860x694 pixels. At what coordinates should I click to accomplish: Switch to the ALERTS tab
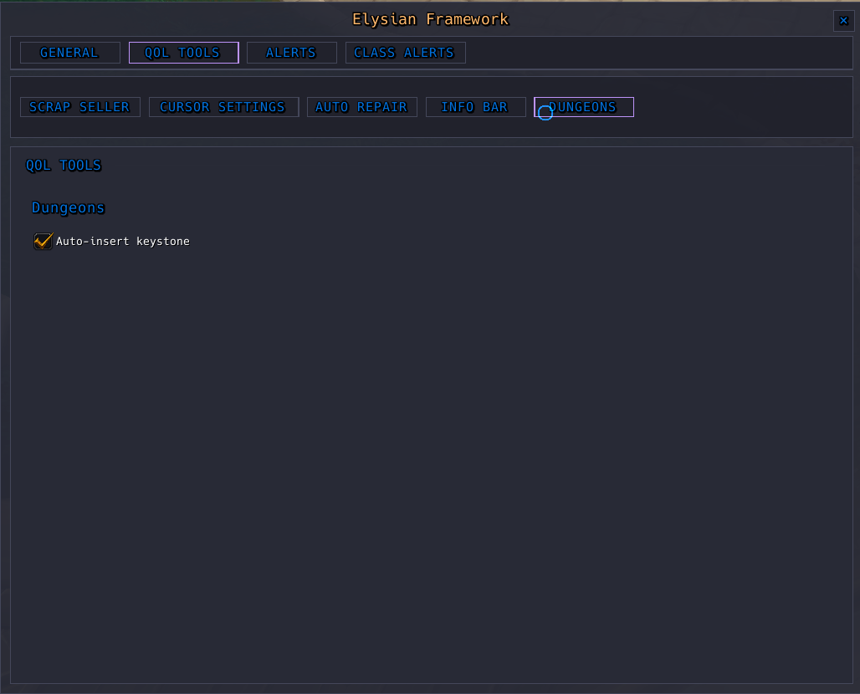292,53
